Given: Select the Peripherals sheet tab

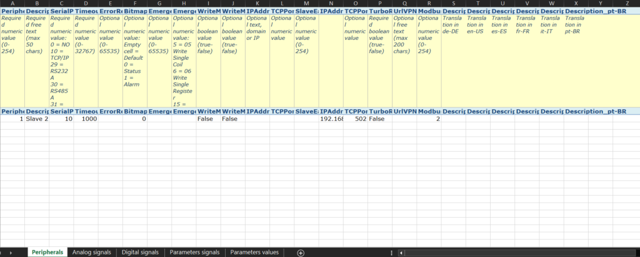Looking at the screenshot, I should point(47,253).
